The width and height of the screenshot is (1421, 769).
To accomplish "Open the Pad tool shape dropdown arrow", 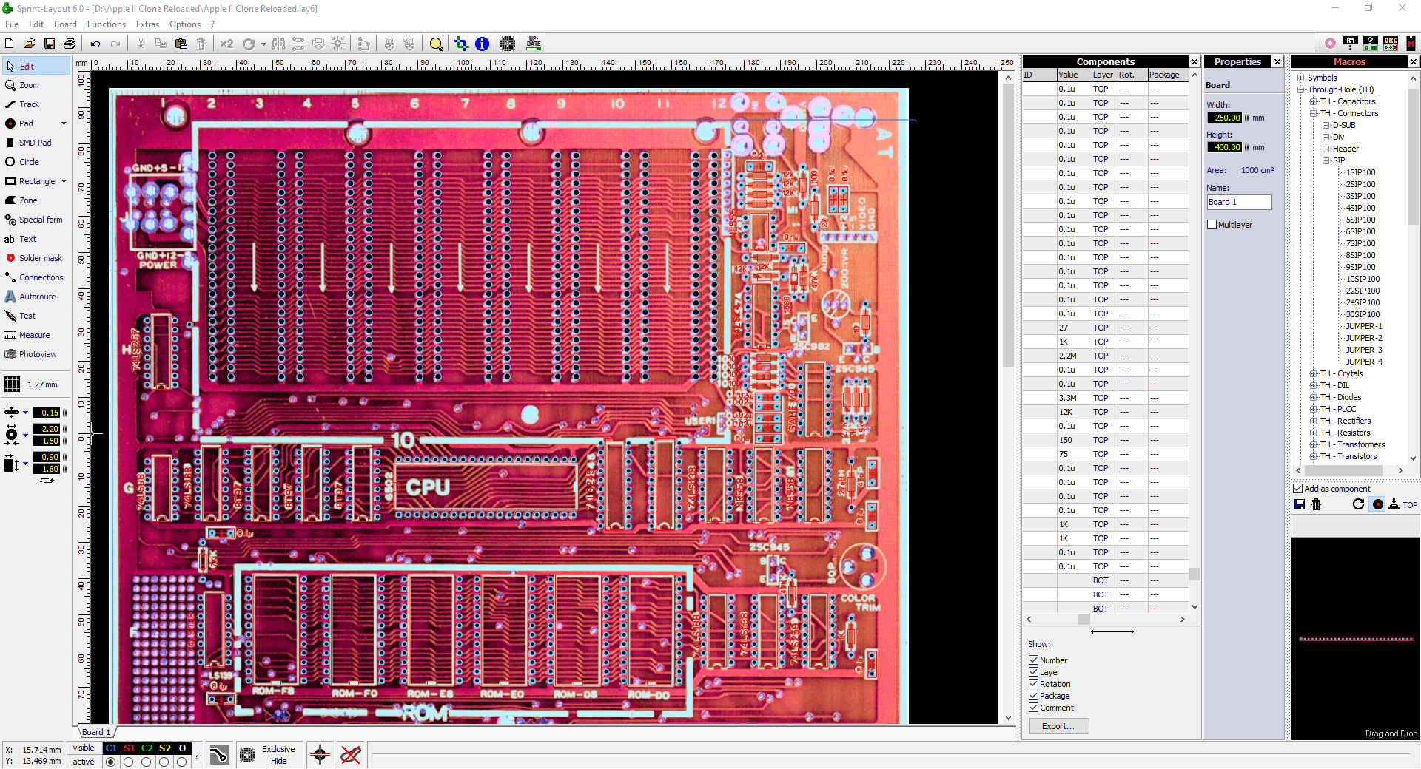I will click(x=64, y=123).
